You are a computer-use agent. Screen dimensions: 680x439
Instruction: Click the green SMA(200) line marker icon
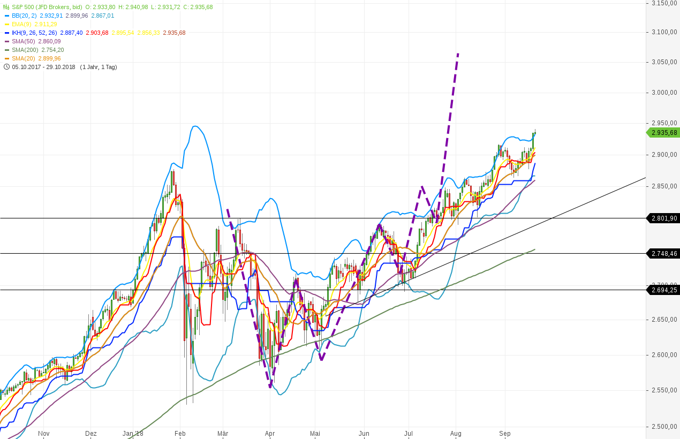tap(7, 50)
